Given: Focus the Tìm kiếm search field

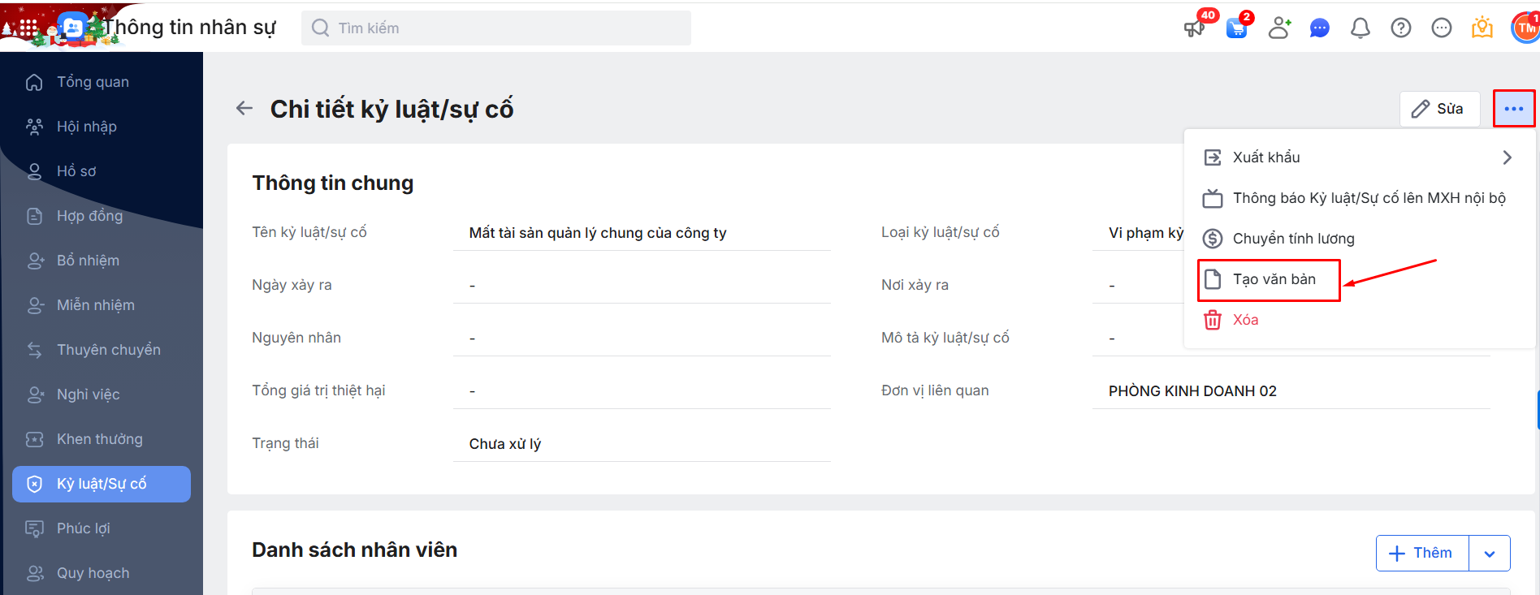Looking at the screenshot, I should click(x=495, y=28).
